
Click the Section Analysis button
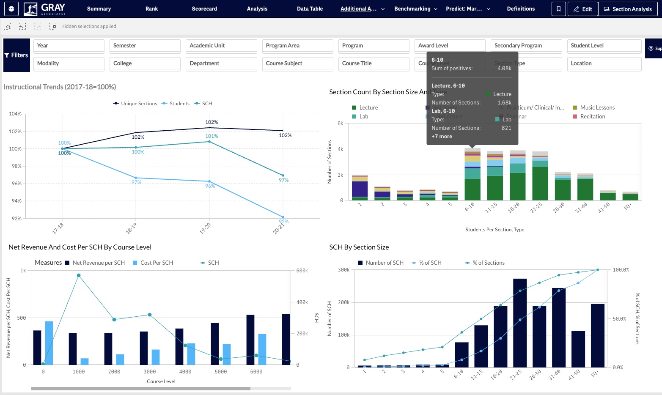coord(628,9)
